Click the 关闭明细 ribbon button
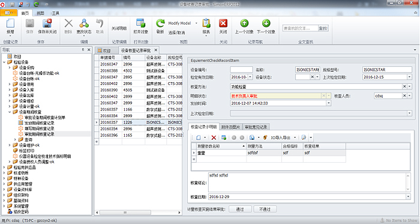 (119, 28)
